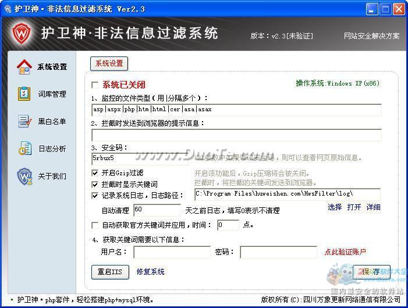
Task: Click the 自动清理 days field
Action: click(157, 210)
